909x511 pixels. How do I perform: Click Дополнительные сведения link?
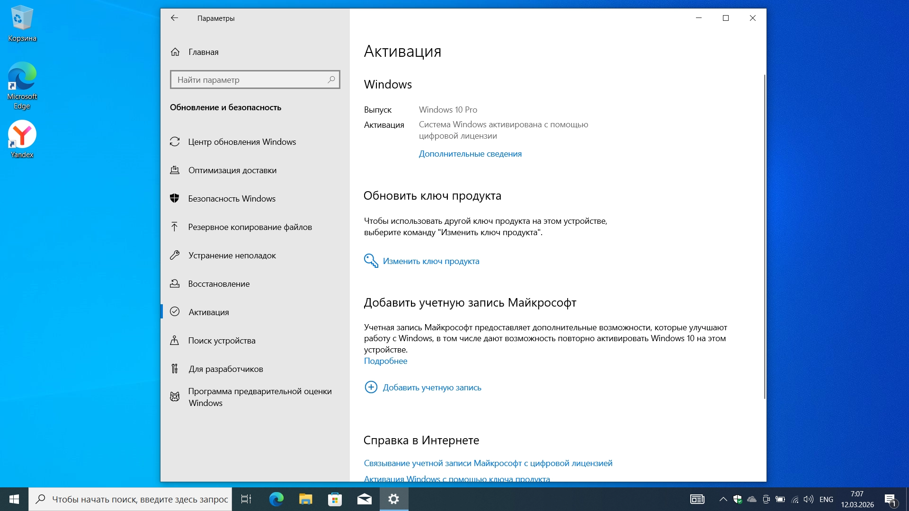(470, 154)
